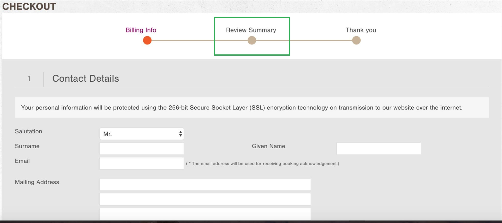Click the Thank you step circle

point(356,40)
